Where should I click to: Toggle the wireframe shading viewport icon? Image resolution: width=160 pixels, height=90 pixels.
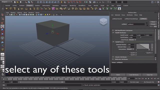pos(36,15)
